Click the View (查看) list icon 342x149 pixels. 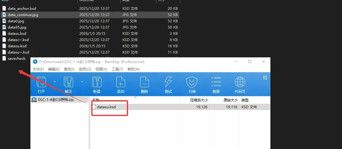[216, 82]
